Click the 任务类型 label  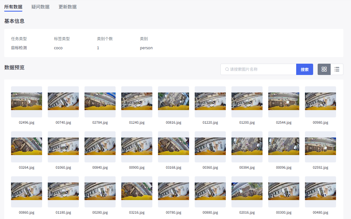click(x=19, y=39)
